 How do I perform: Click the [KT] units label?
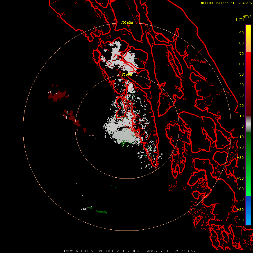[x=240, y=19]
